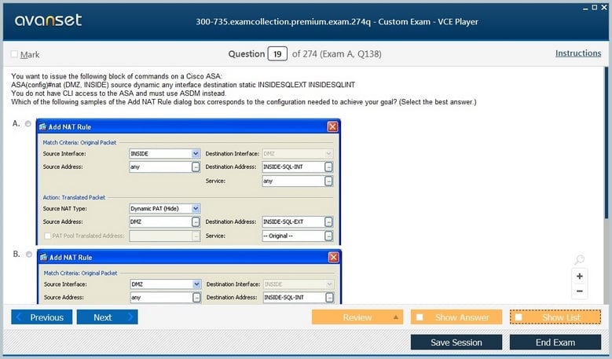Click the zoom in plus icon
612x359 pixels.
(579, 277)
